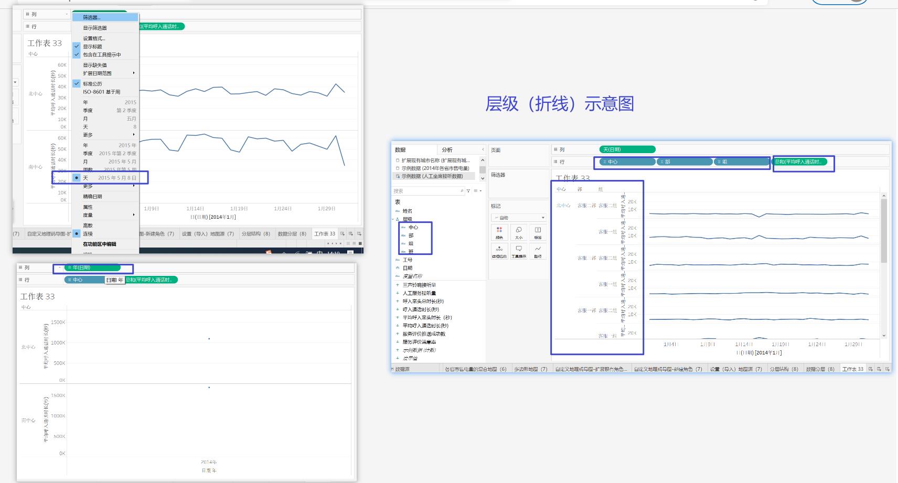This screenshot has height=483, width=898.
Task: Open the 详细信息 (detail) marks card button
Action: [499, 251]
